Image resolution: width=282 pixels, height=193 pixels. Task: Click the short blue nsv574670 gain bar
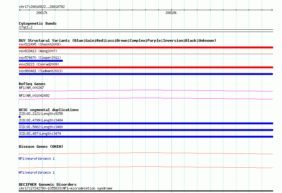click(41, 61)
